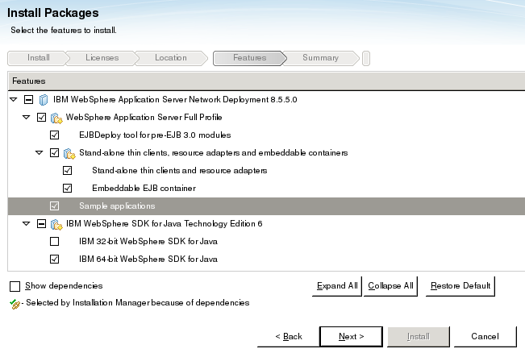The width and height of the screenshot is (525, 353).
Task: Uncheck the IBM 64-bit WebSphere SDK checkbox
Action: tap(55, 260)
